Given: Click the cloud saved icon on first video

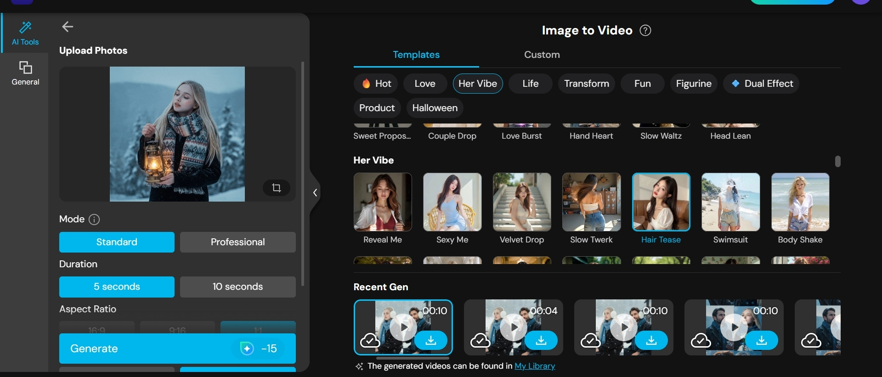Looking at the screenshot, I should point(370,341).
